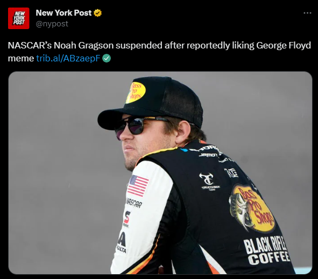Open the attached photo of the driver
This screenshot has width=318, height=279.
(160, 173)
